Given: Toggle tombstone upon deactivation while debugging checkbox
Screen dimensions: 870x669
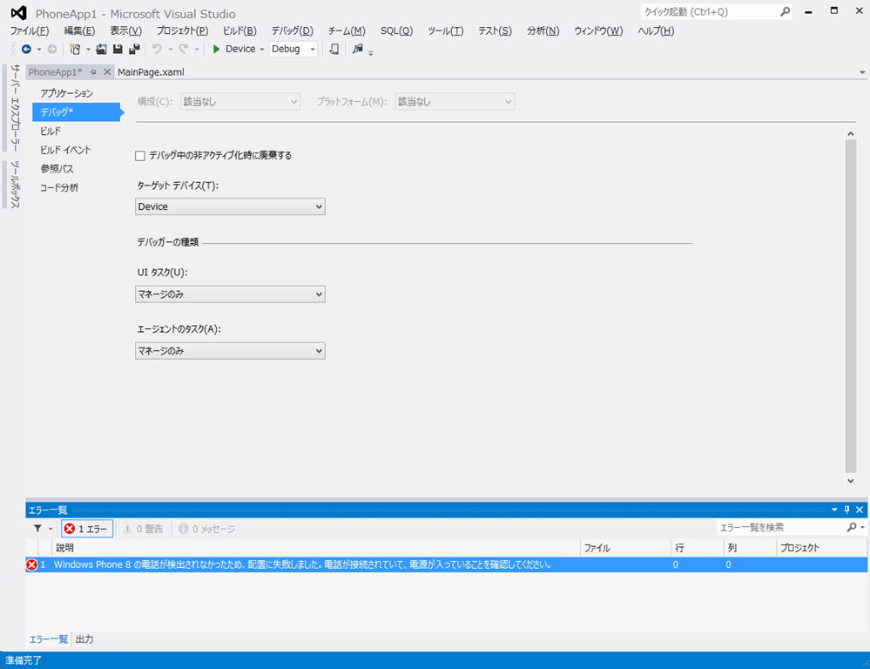Looking at the screenshot, I should 140,156.
